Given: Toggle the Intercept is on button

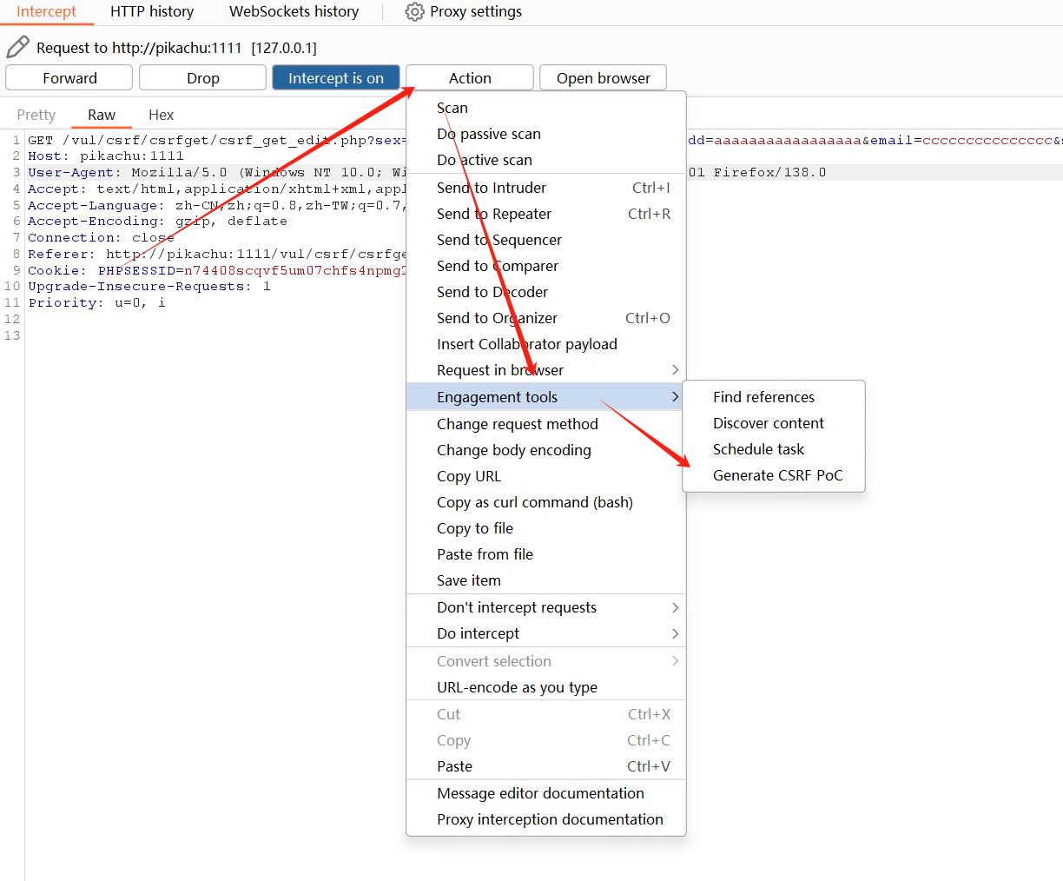Looking at the screenshot, I should (336, 77).
